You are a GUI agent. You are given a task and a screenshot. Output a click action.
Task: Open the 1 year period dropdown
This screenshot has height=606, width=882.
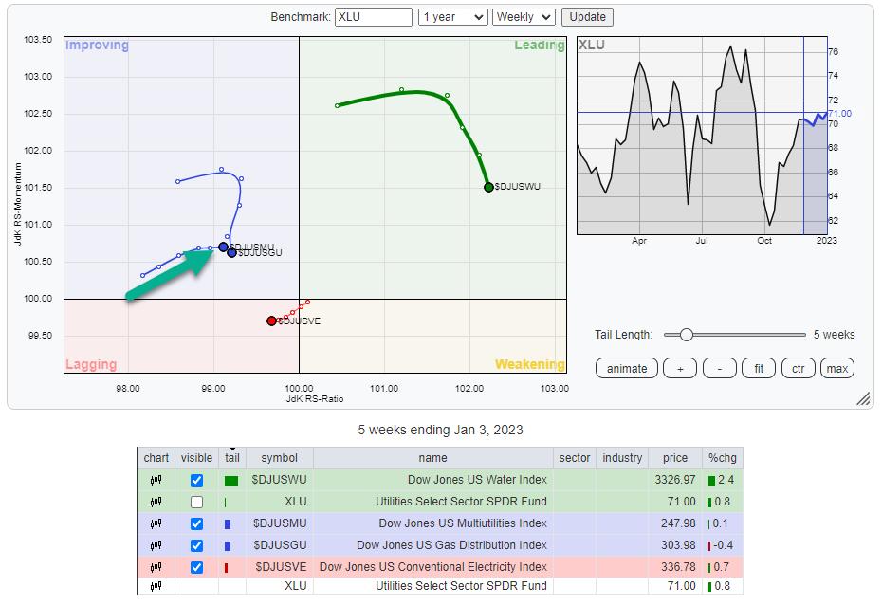pos(452,17)
